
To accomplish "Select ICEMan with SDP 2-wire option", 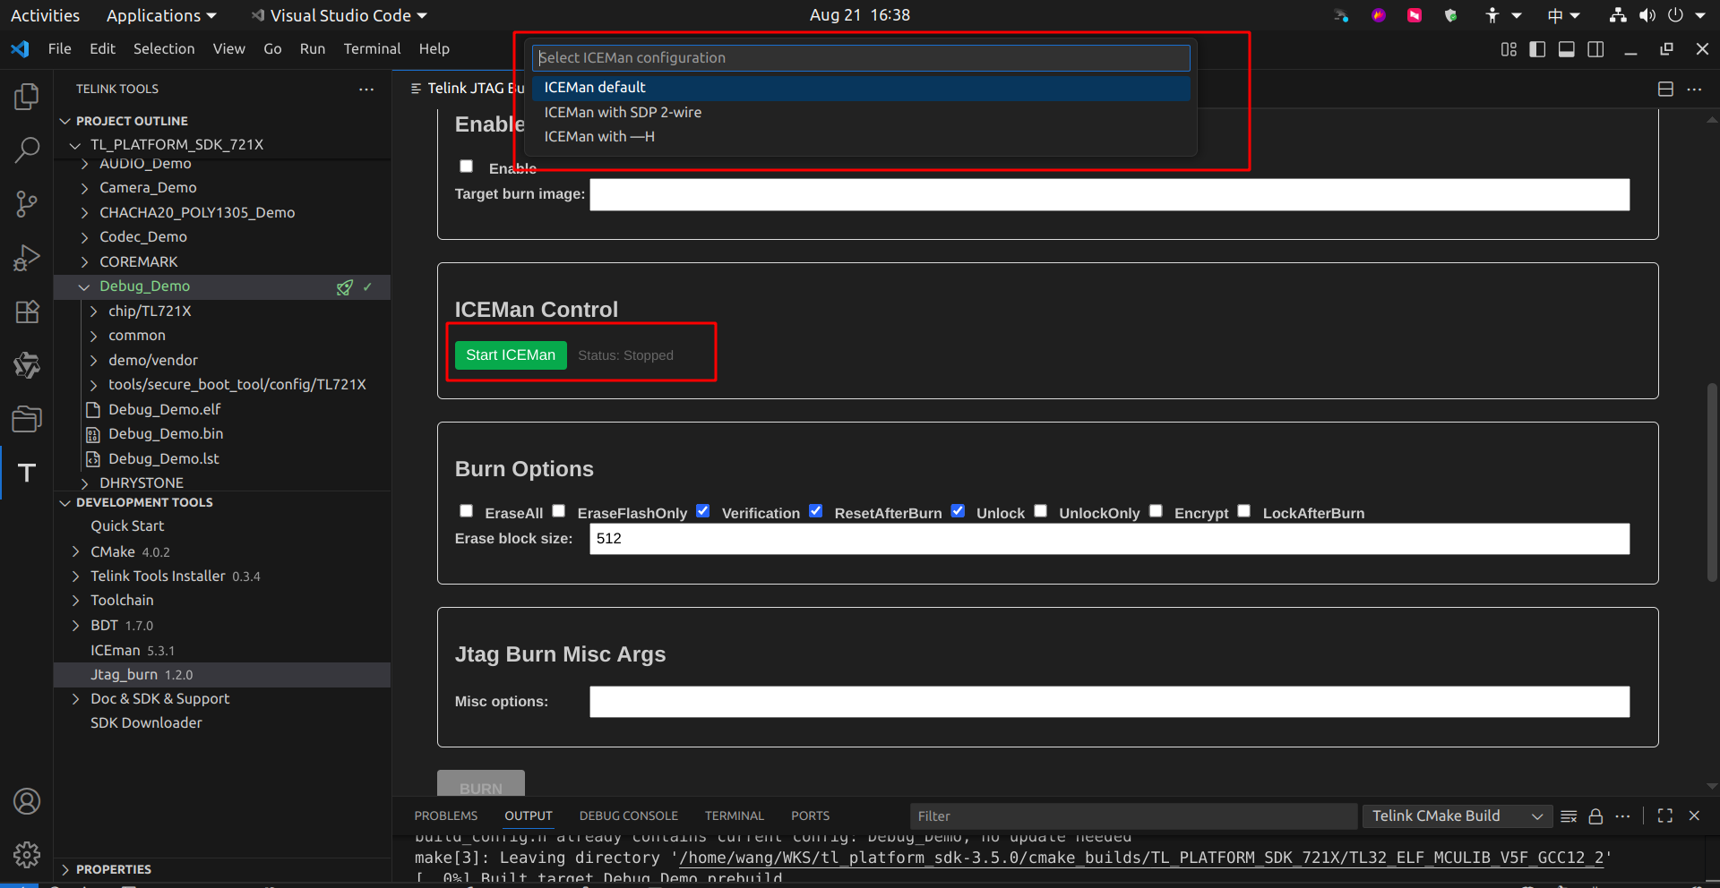I will (x=623, y=113).
